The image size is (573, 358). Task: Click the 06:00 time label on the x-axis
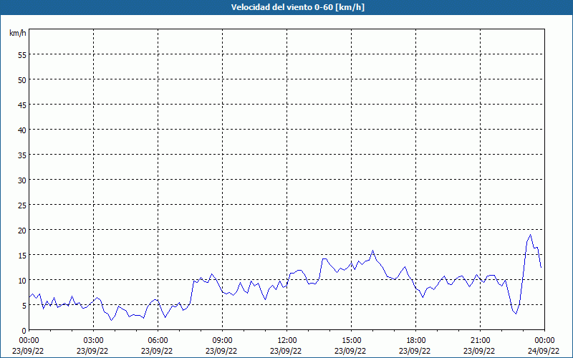tap(158, 340)
